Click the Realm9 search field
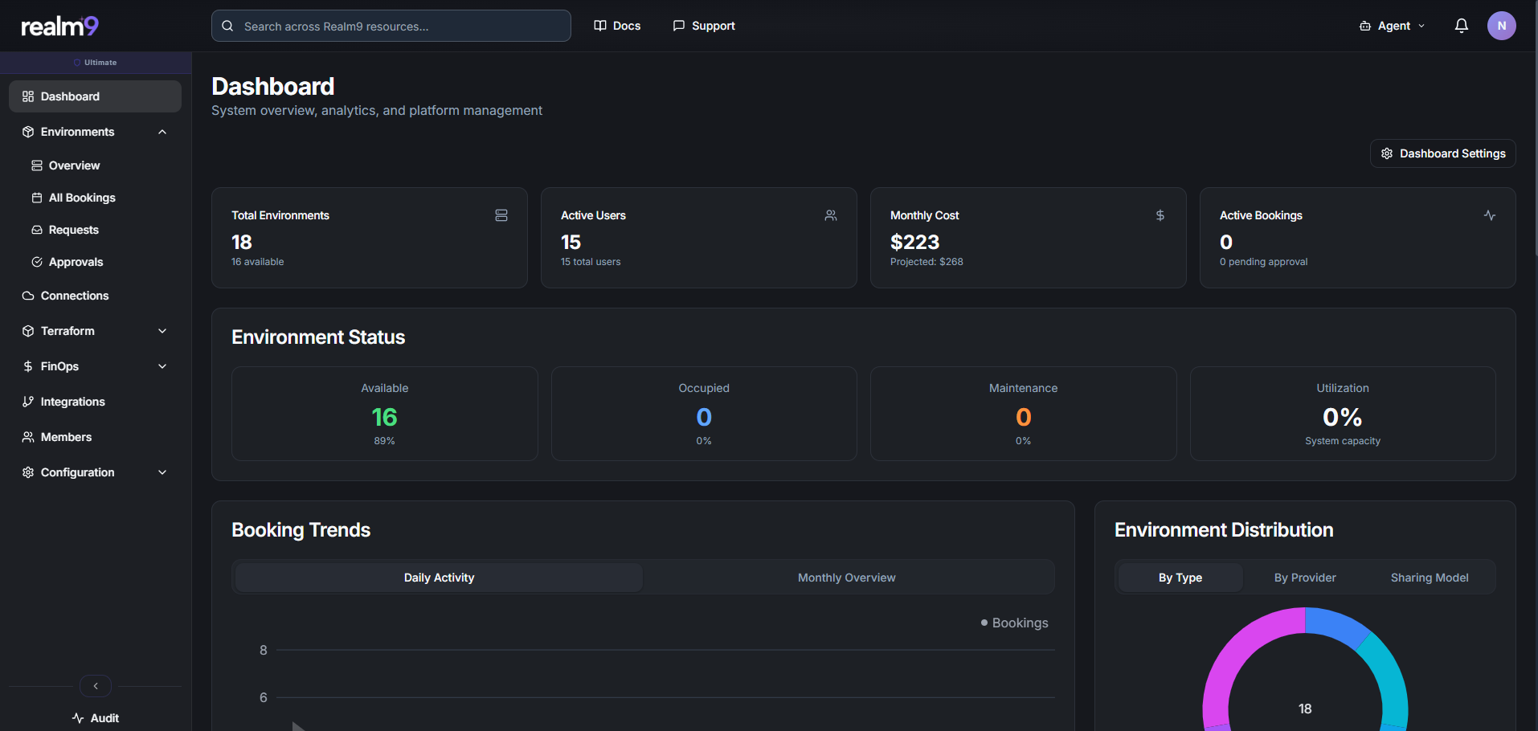The height and width of the screenshot is (731, 1538). (x=391, y=25)
